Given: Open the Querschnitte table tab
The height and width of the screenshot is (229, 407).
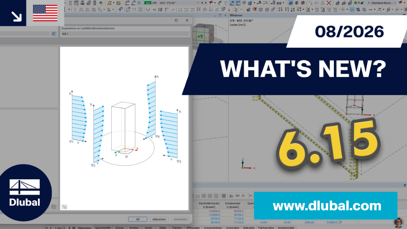Looking at the screenshot, I should (x=103, y=228).
